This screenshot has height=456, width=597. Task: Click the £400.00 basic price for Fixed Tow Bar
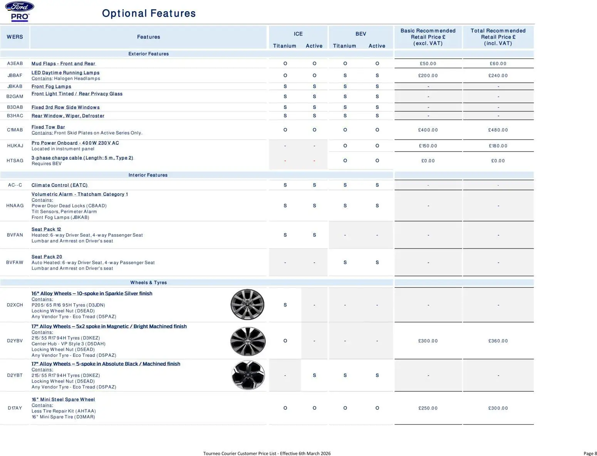[x=428, y=130]
